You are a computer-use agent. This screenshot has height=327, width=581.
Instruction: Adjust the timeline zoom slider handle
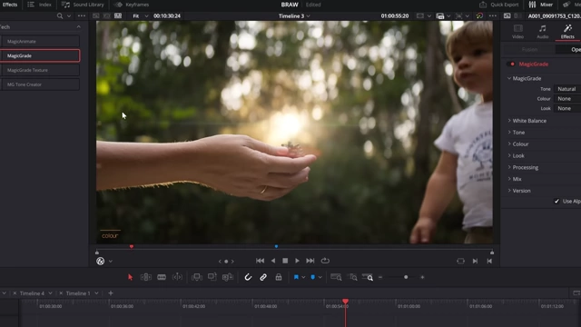point(406,277)
